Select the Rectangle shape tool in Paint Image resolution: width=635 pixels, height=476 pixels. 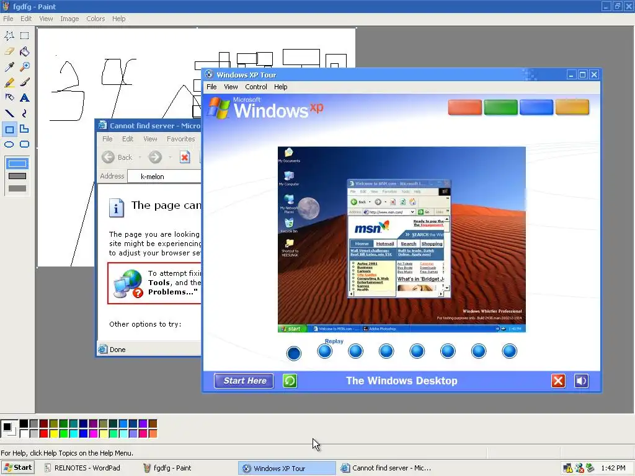coord(9,129)
